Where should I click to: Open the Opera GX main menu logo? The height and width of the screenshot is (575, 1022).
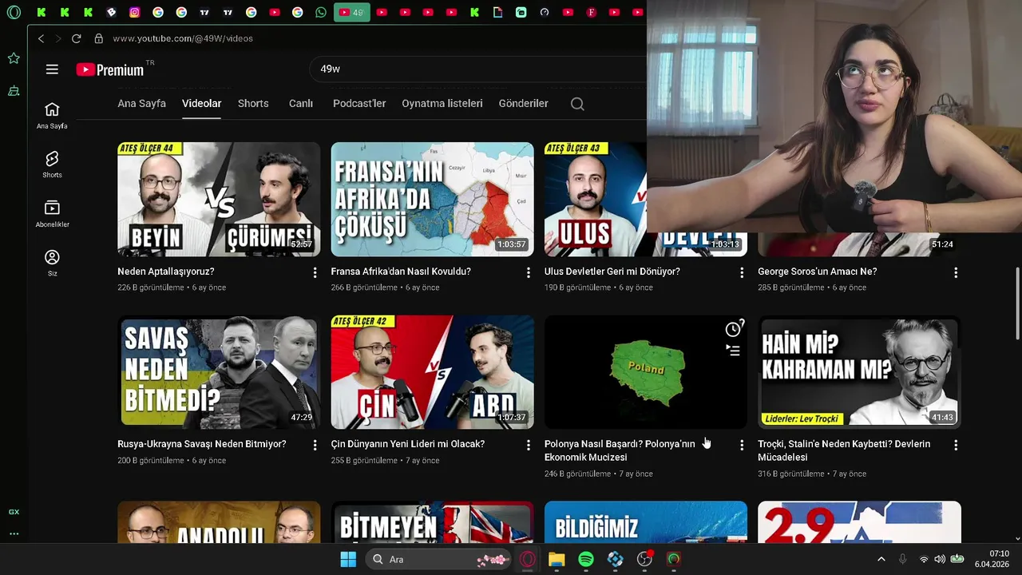[x=14, y=12]
